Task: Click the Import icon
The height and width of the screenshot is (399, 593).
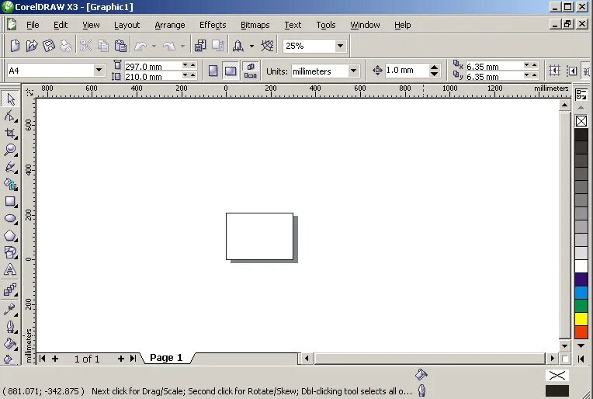Action: (200, 46)
